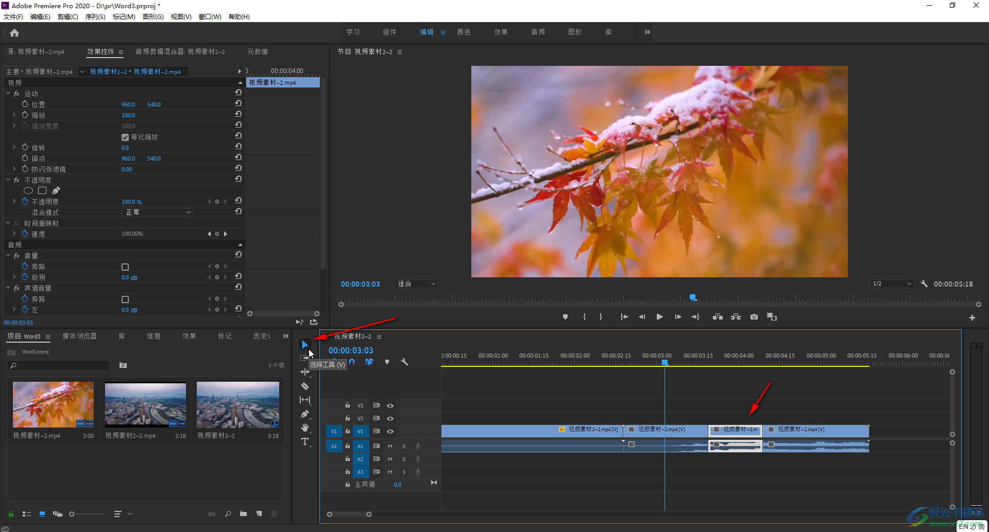Expand project panel tabs overflow
This screenshot has width=989, height=532.
pyautogui.click(x=286, y=336)
